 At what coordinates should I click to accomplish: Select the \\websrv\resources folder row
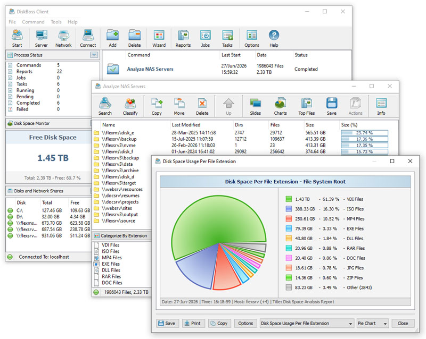click(x=122, y=189)
